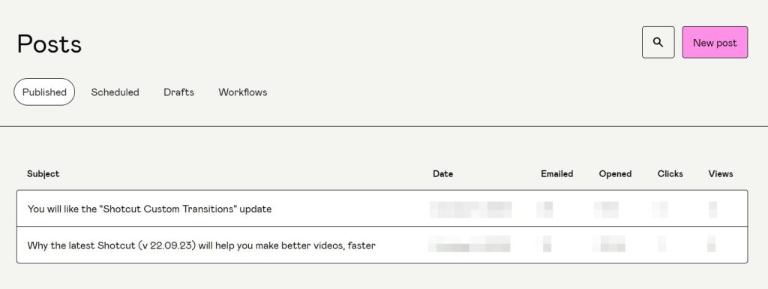Click the Views column header

(x=721, y=174)
